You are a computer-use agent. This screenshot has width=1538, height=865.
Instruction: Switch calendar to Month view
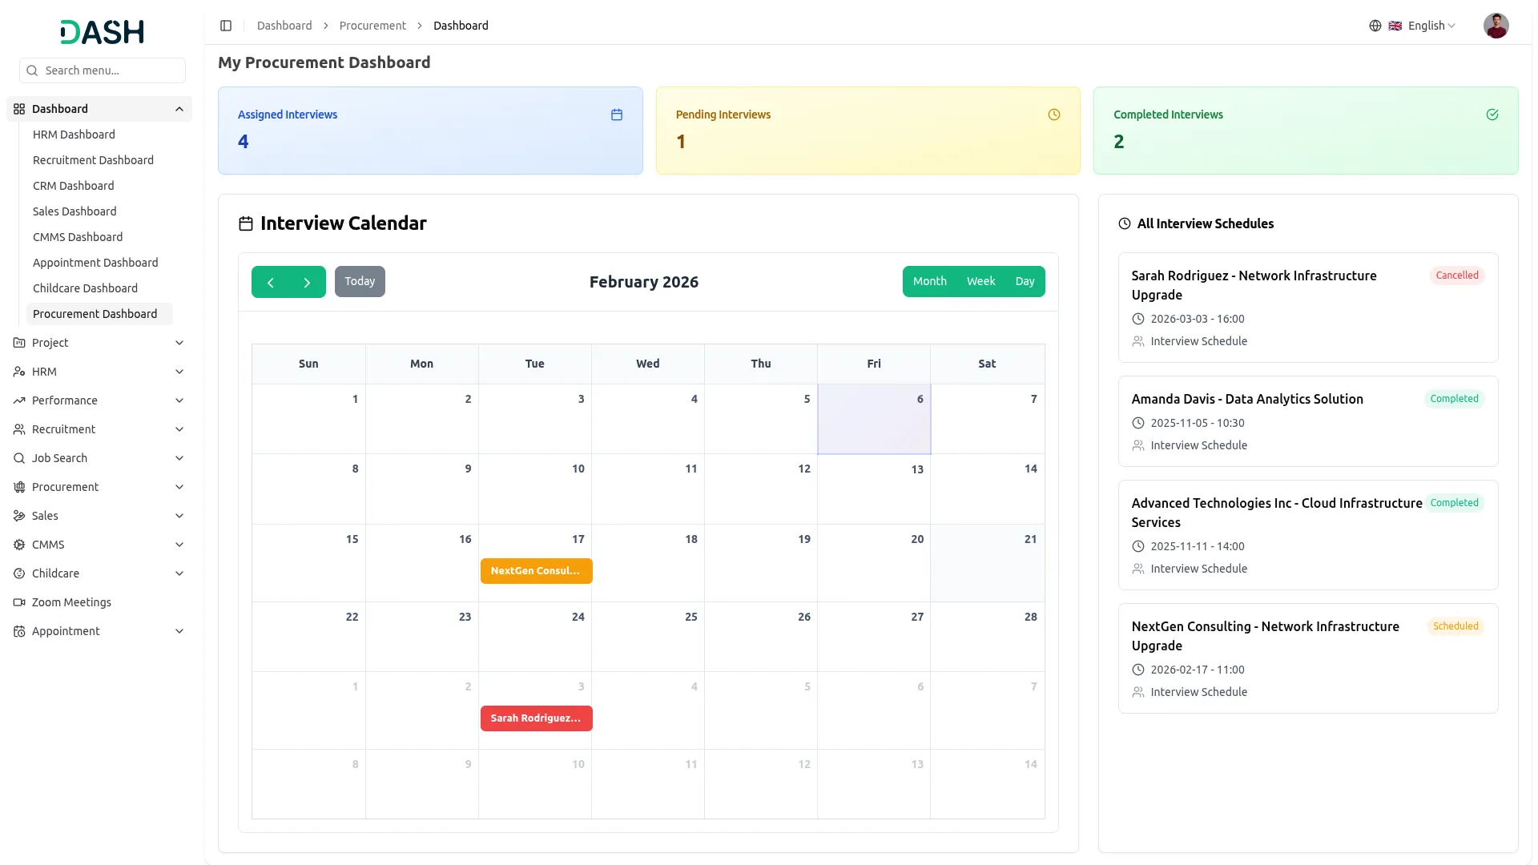tap(929, 281)
